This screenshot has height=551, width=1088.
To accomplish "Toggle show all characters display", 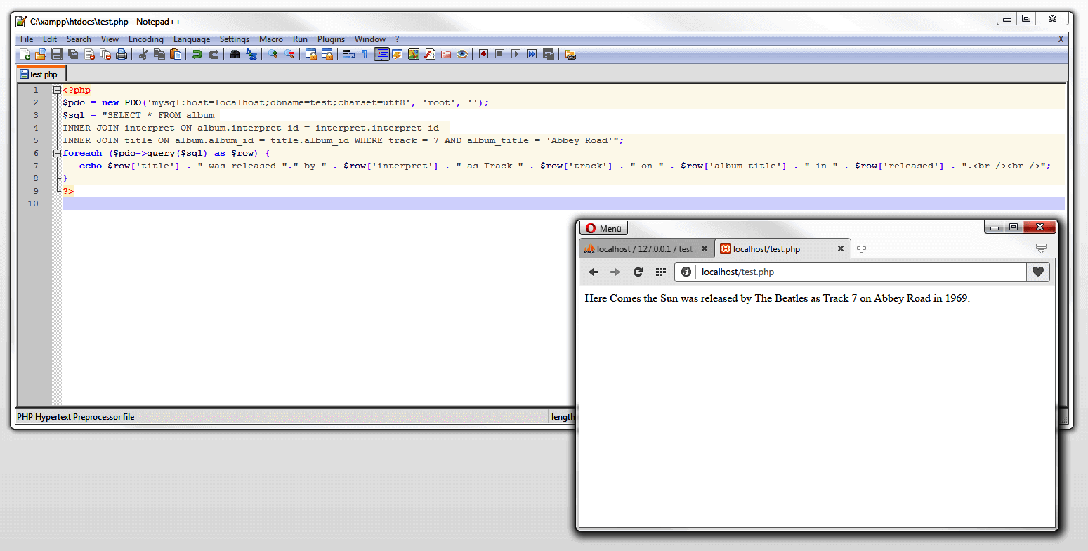I will (365, 54).
